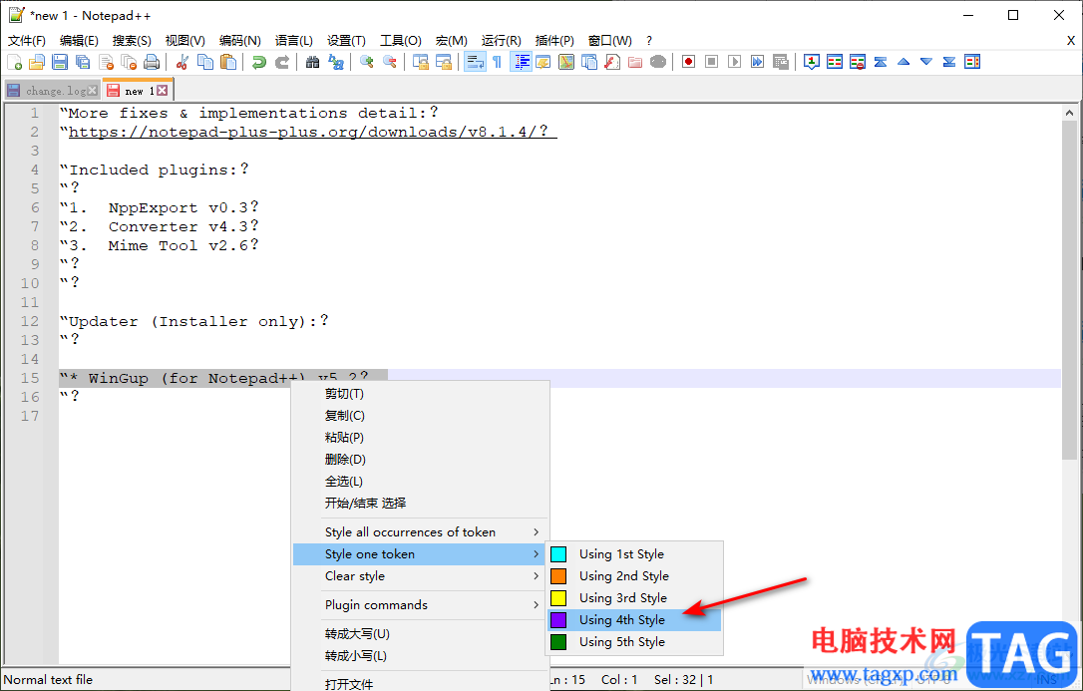Open the 插件(P) menu

pyautogui.click(x=554, y=41)
